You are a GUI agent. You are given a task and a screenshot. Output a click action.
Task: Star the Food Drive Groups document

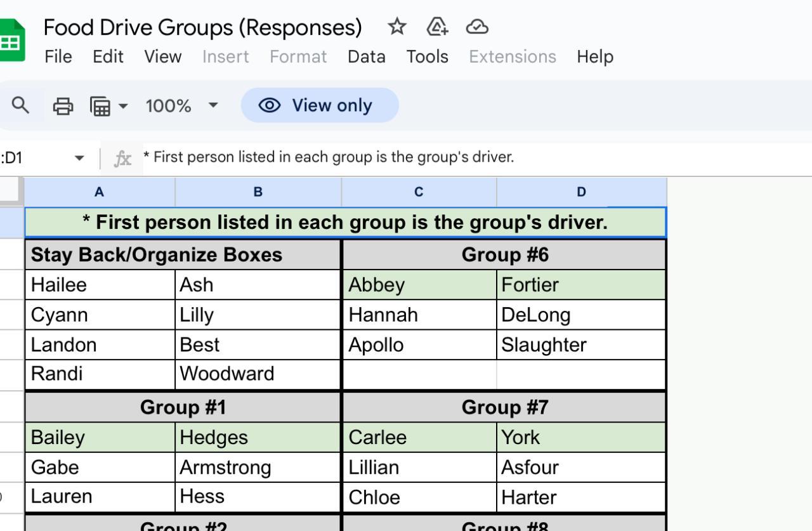click(397, 27)
